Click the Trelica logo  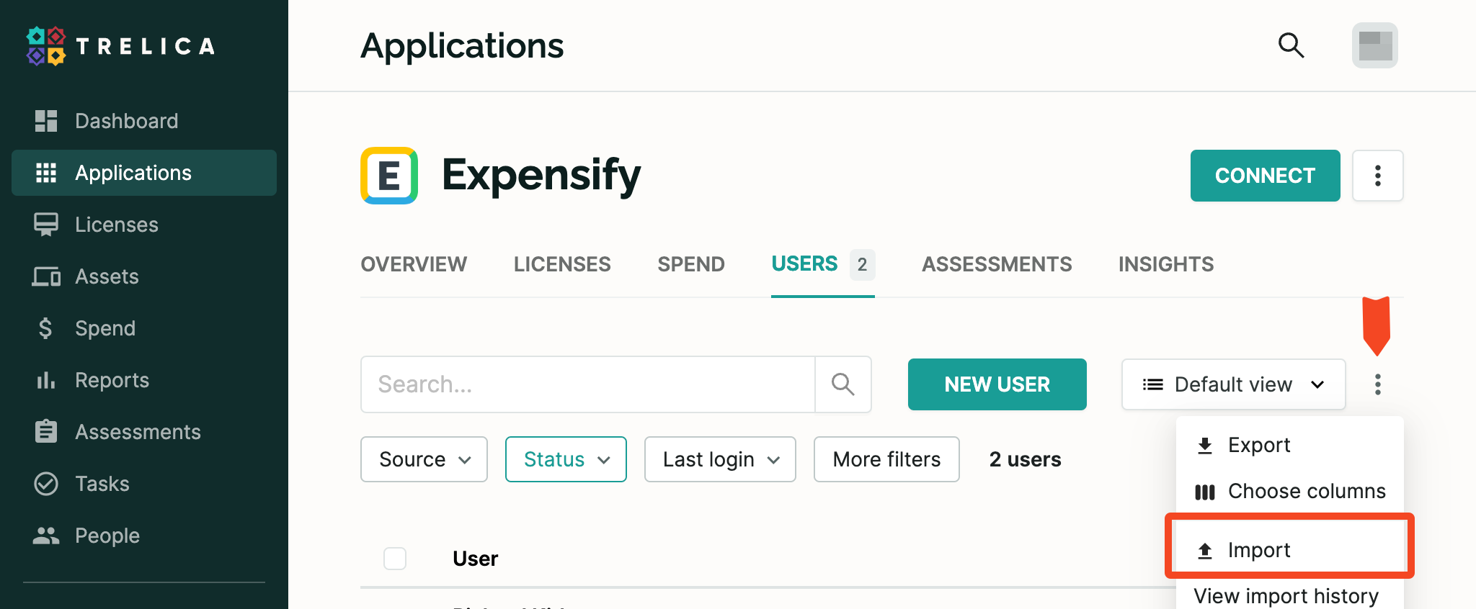click(121, 46)
